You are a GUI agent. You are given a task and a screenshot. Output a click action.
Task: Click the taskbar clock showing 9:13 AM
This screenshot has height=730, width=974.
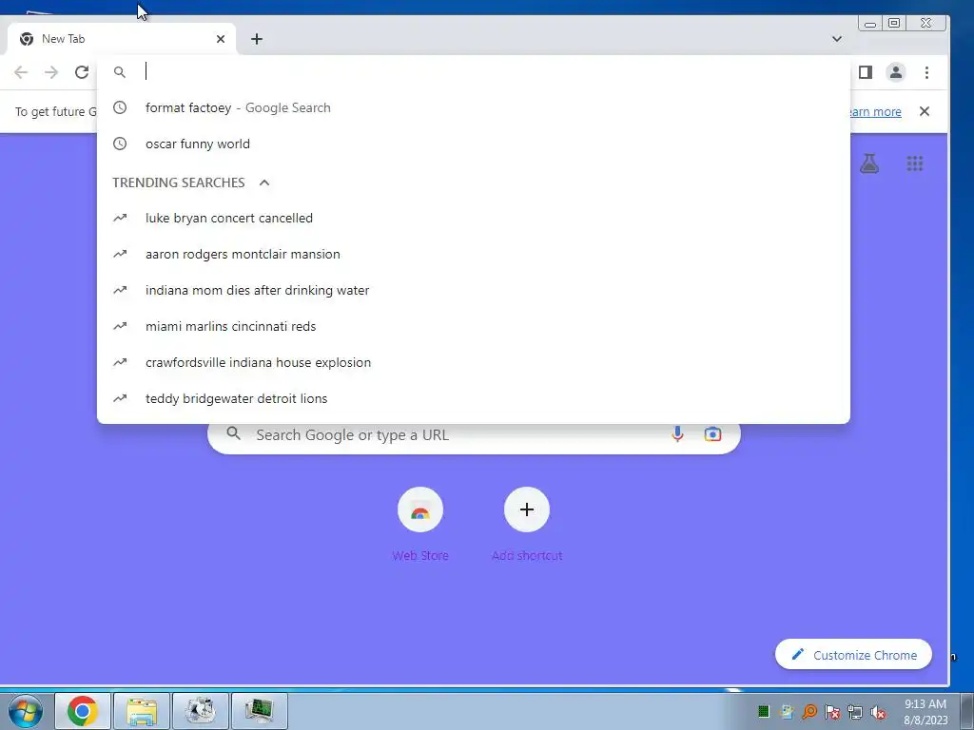pos(925,711)
